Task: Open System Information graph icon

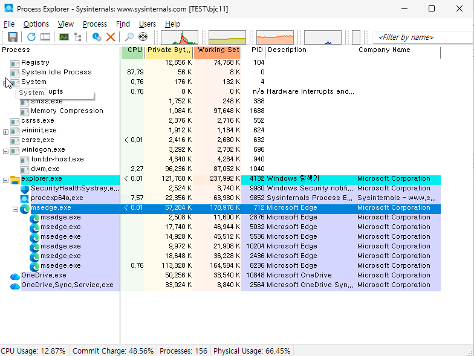Action: pyautogui.click(x=63, y=37)
